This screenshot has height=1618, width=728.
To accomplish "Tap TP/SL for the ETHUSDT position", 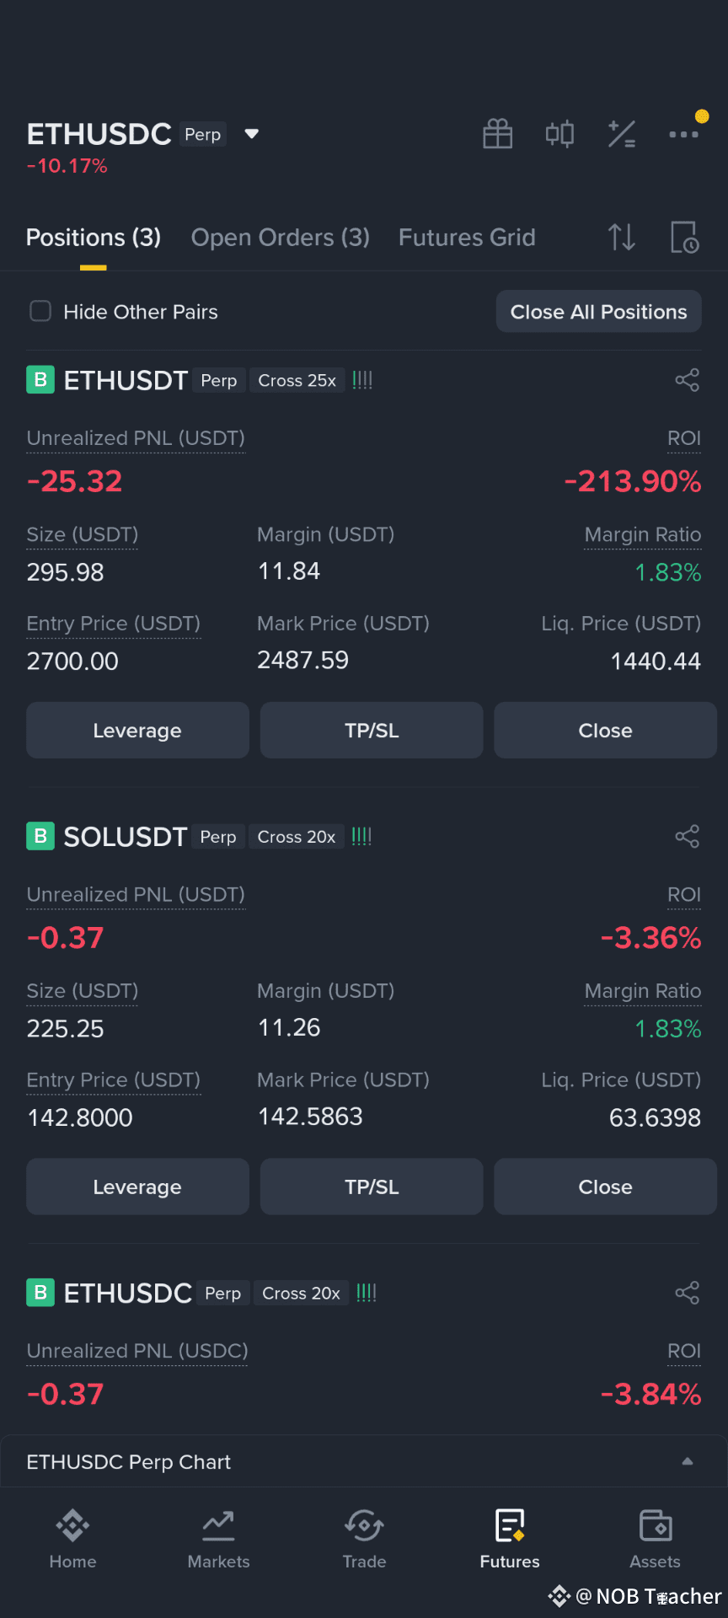I will [x=372, y=731].
